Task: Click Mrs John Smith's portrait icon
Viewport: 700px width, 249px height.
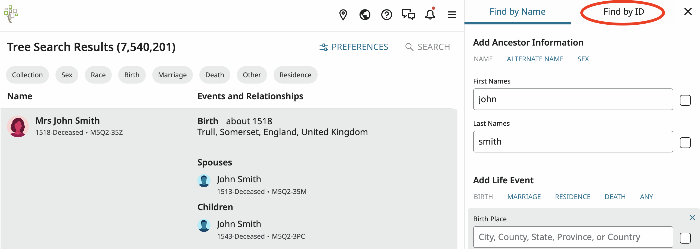Action: click(18, 126)
